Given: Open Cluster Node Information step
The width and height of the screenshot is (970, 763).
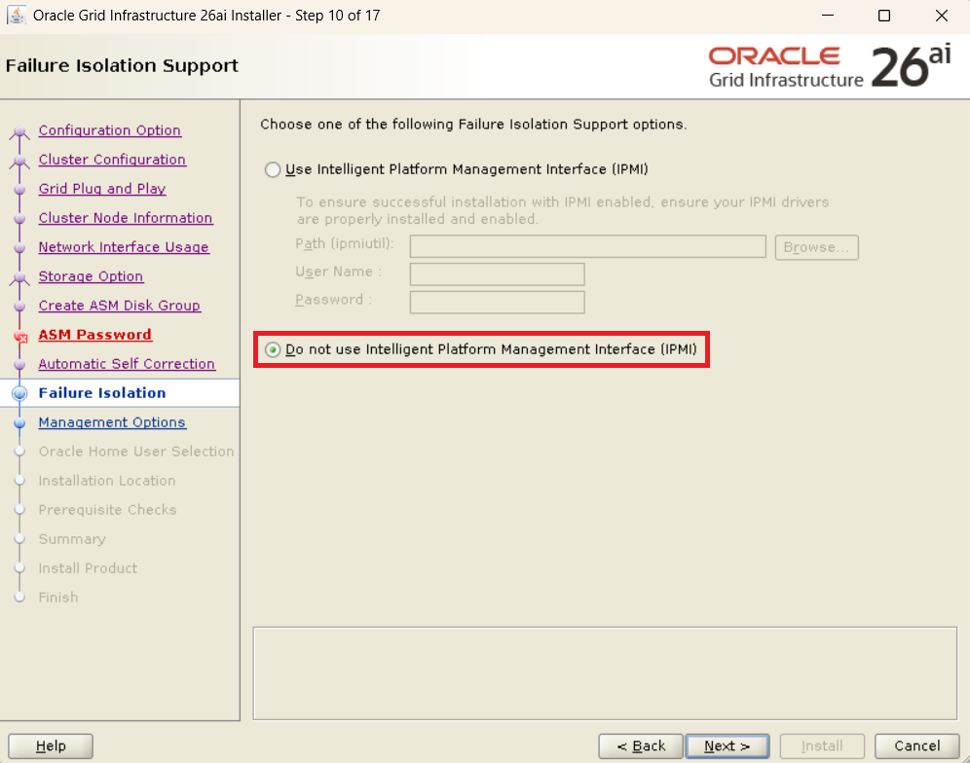Looking at the screenshot, I should pyautogui.click(x=126, y=218).
